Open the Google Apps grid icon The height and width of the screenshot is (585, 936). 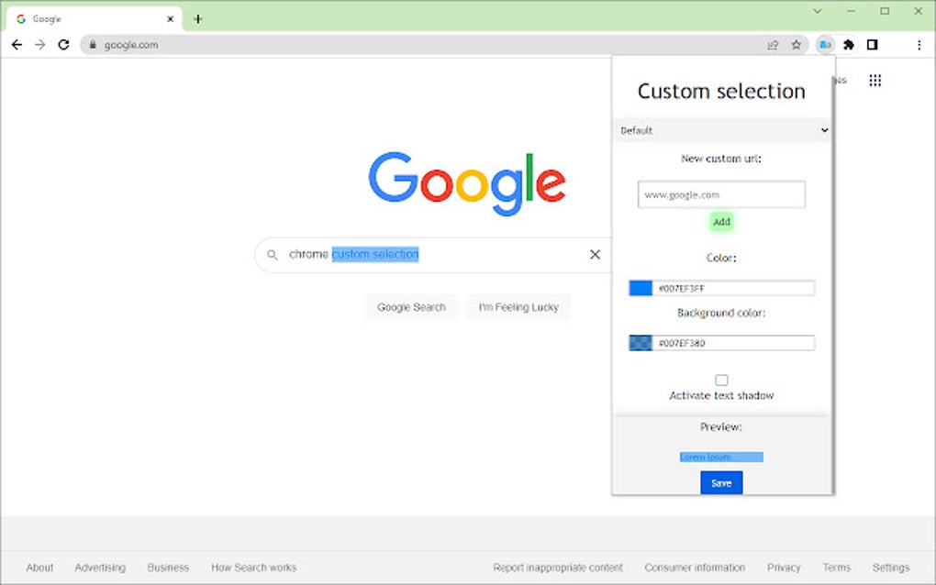pos(875,81)
